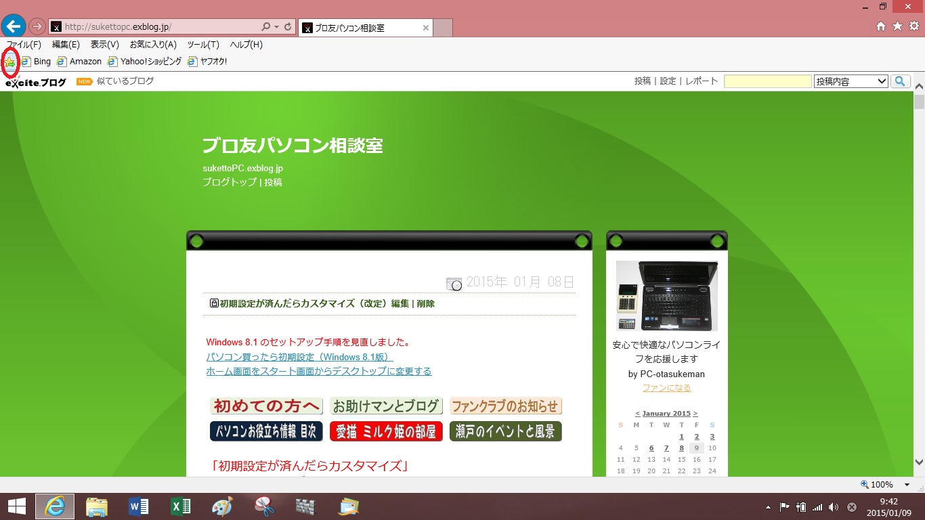Open the address bar autocomplete dropdown arrow
925x520 pixels.
pyautogui.click(x=276, y=27)
